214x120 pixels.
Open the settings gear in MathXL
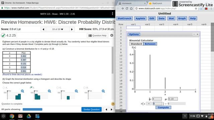click(112, 35)
